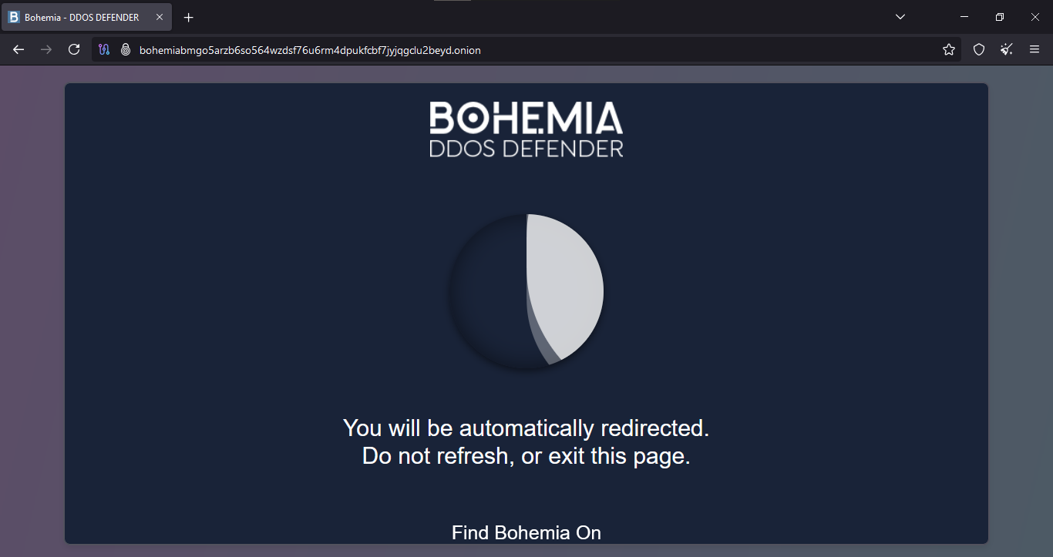
Task: Open a new tab with plus button
Action: [x=189, y=17]
